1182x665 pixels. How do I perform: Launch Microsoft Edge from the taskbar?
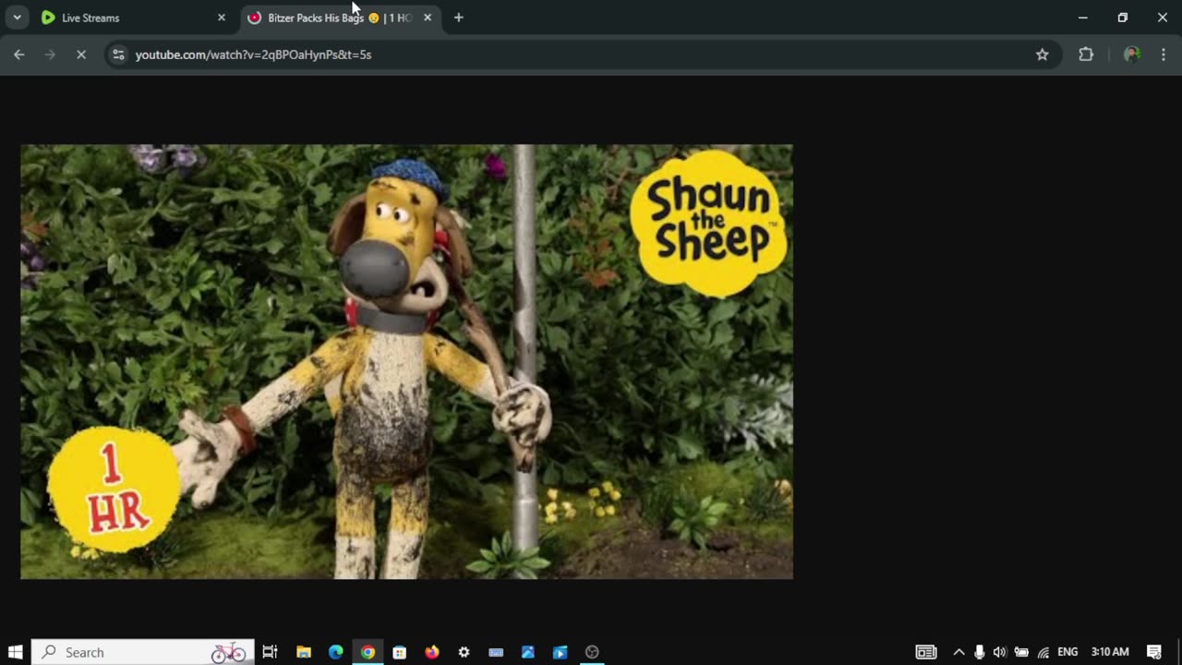coord(336,652)
